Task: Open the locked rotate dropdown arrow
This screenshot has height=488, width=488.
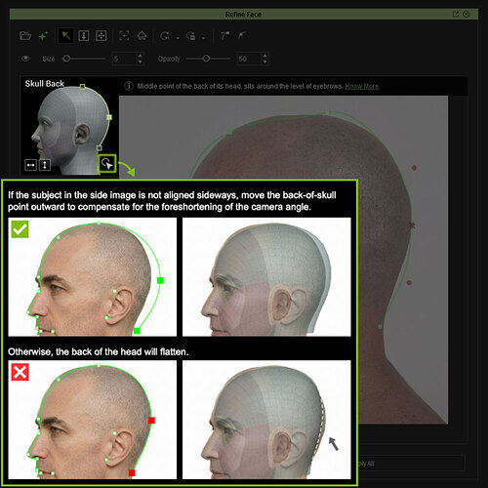Action: click(x=204, y=38)
